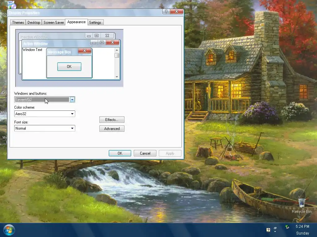Click the Inactive Window preview maximize icon
Screen dimensions: 317x237
(97, 35)
